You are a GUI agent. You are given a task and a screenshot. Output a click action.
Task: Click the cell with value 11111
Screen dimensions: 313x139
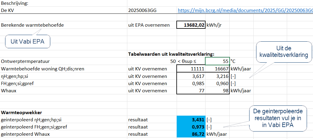[x=191, y=69]
